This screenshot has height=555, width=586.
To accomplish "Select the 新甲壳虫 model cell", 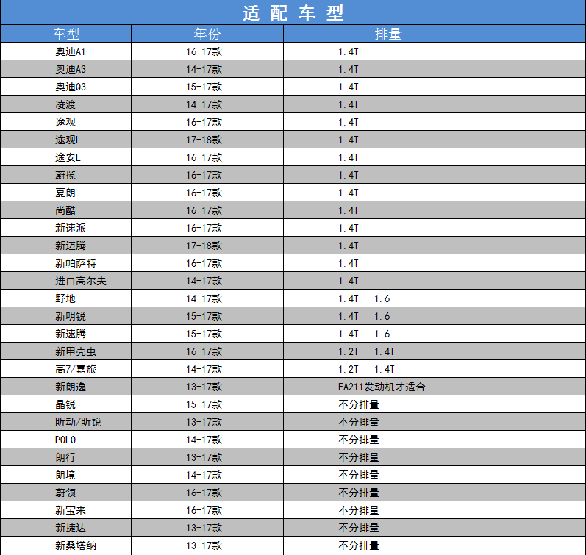I will pyautogui.click(x=65, y=351).
